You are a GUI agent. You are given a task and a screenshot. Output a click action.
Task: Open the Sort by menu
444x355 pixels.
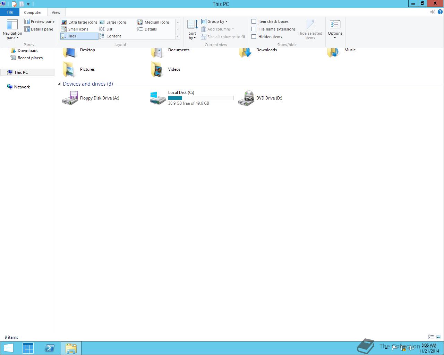[192, 29]
